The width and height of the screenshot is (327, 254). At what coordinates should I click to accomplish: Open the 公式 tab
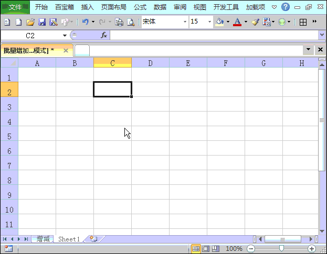140,7
